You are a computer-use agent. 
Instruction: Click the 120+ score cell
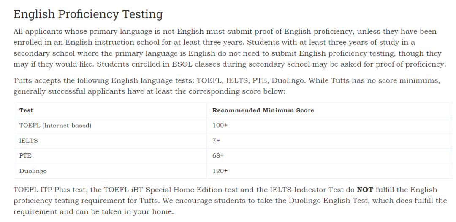point(329,171)
